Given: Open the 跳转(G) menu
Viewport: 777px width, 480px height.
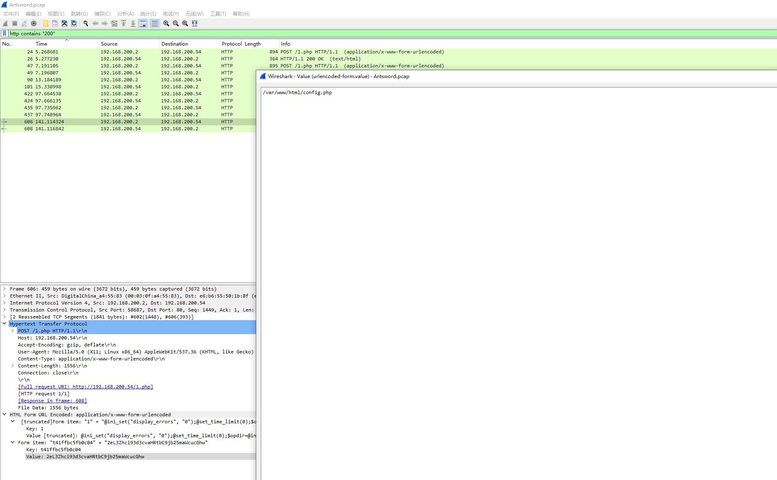Looking at the screenshot, I should point(79,14).
